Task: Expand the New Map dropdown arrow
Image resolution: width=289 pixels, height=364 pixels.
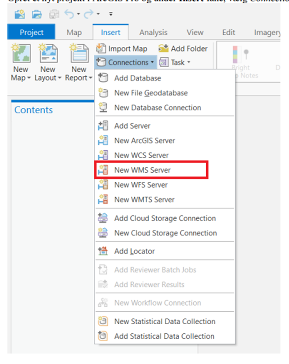Action: [29, 78]
